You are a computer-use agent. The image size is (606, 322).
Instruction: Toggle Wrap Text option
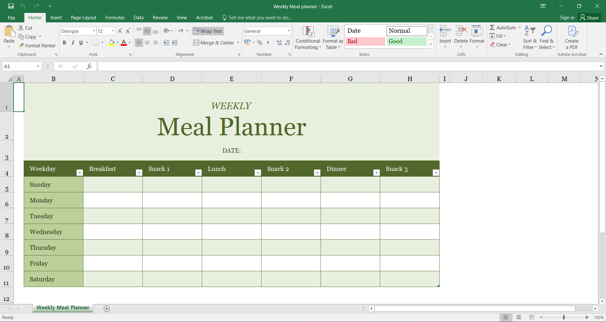208,31
